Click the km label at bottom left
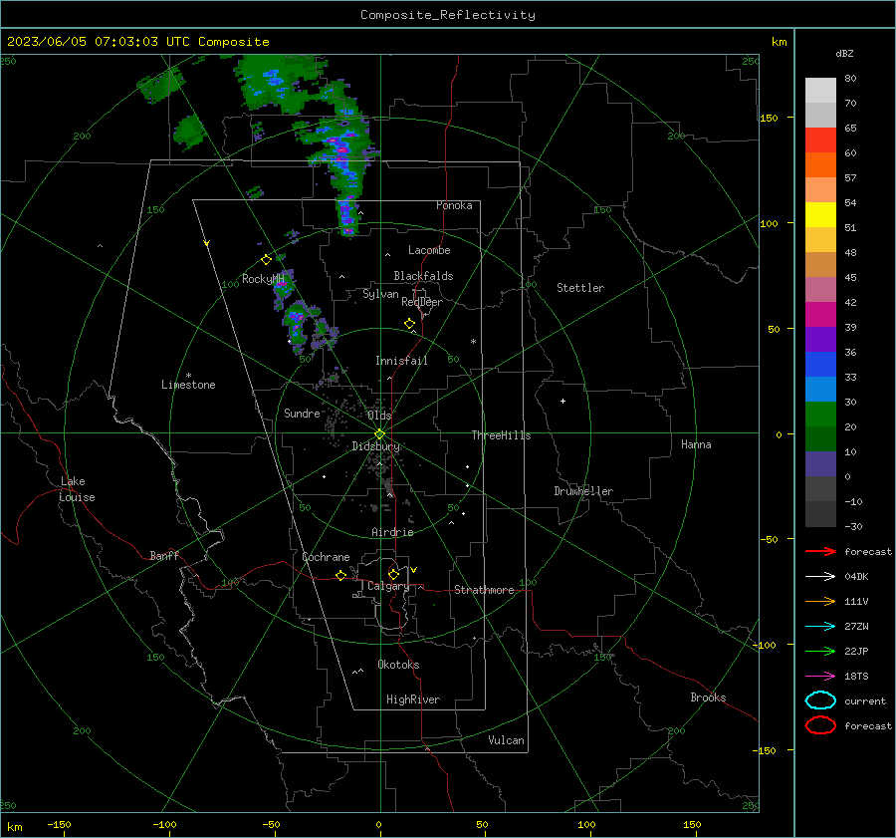This screenshot has height=838, width=896. point(14,827)
